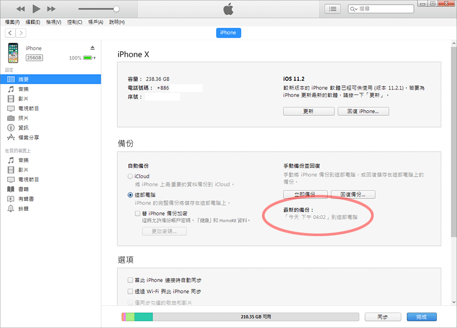This screenshot has width=457, height=328.
Task: Select 摘要 in the settings sidebar
Action: [x=51, y=79]
